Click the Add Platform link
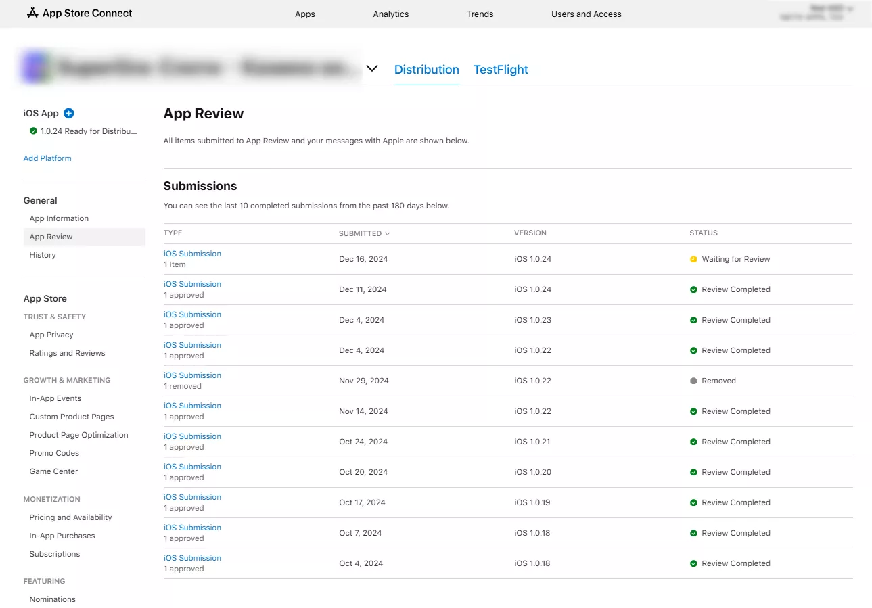This screenshot has width=872, height=608. [x=47, y=158]
